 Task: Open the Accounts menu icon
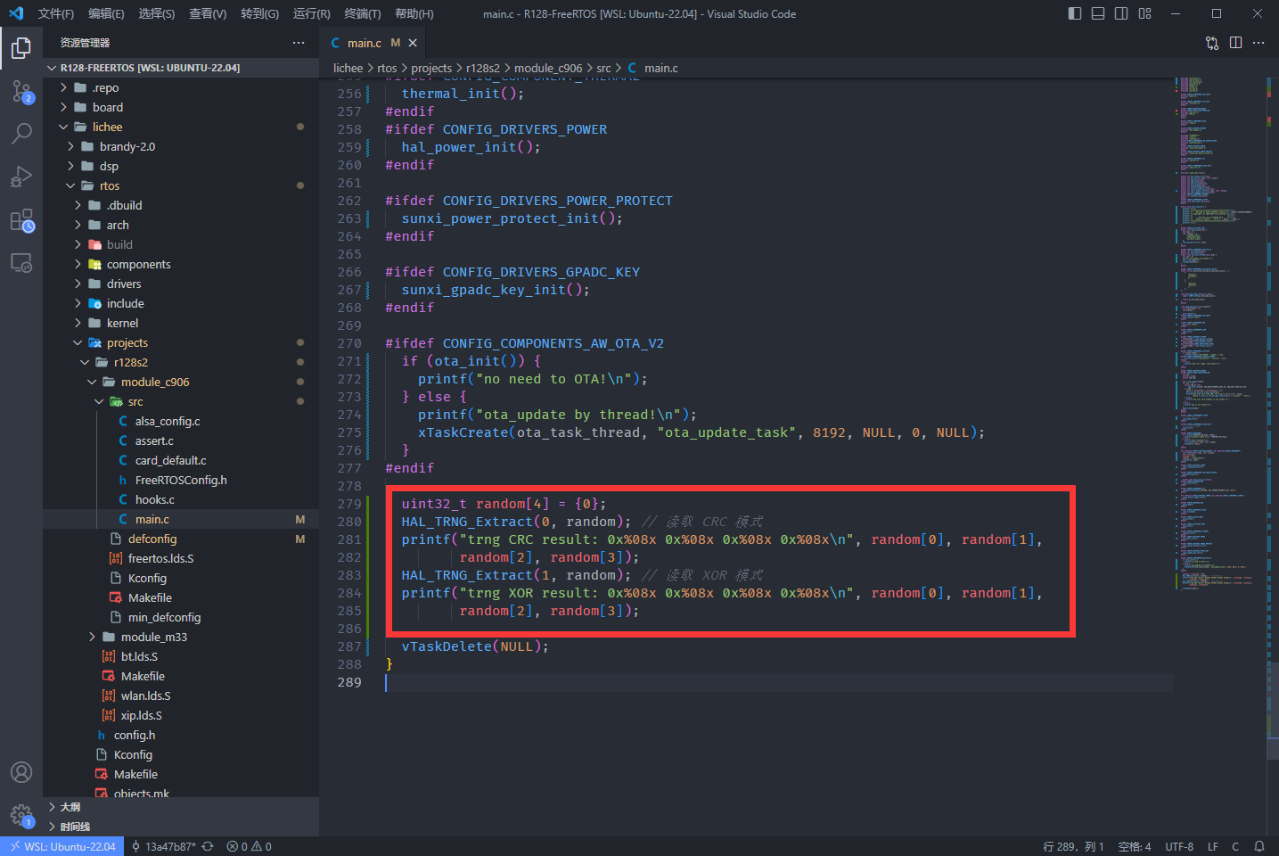(21, 772)
